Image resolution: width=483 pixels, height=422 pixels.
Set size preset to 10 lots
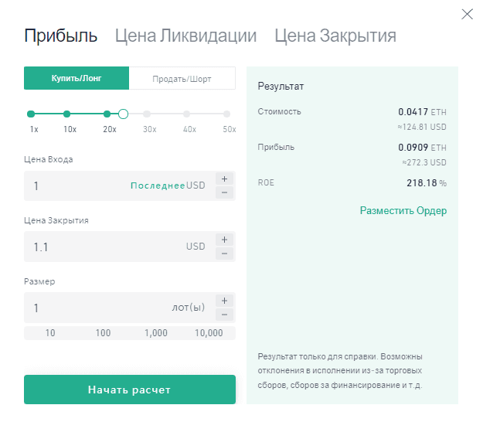(50, 333)
